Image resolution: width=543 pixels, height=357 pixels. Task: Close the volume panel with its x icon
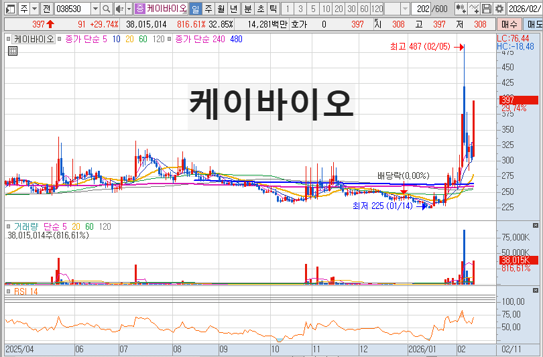[536, 226]
